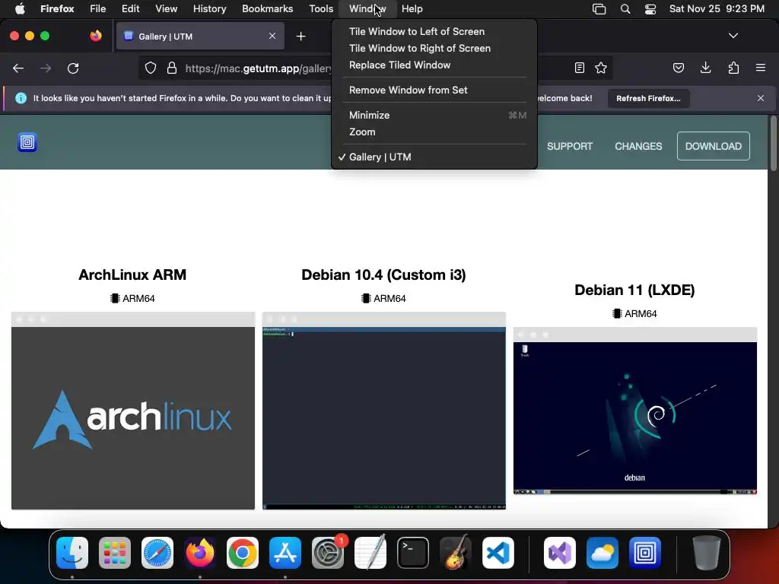779x584 pixels.
Task: Launch Google Chrome from the Dock
Action: coord(243,553)
